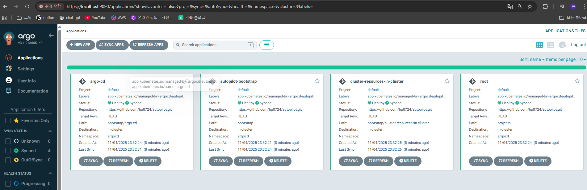
Task: Click DELETE on the root card
Action: [x=538, y=161]
